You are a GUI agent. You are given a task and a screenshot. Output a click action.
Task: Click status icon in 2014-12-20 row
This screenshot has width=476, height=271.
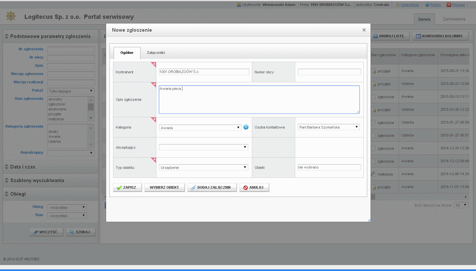pyautogui.click(x=373, y=148)
